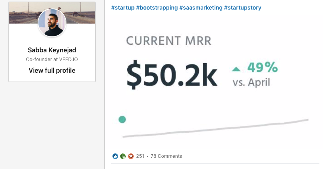Open the #startup hashtag

[123, 8]
